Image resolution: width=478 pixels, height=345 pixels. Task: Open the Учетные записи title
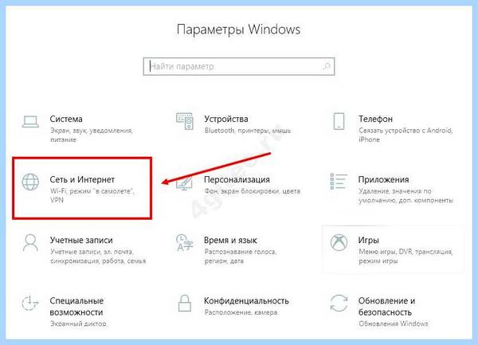click(x=81, y=240)
